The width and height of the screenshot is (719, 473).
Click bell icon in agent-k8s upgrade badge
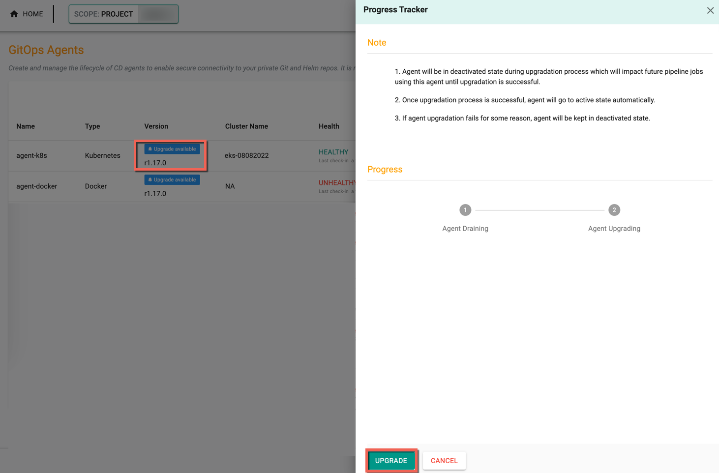(150, 149)
